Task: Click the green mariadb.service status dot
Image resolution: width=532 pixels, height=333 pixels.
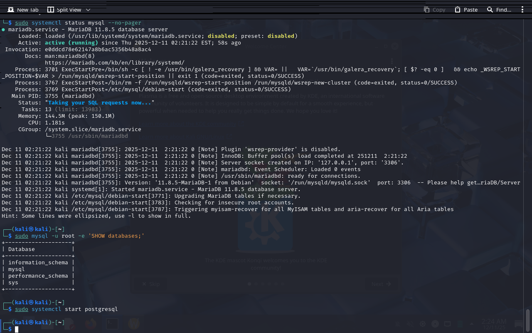Action: (3, 30)
